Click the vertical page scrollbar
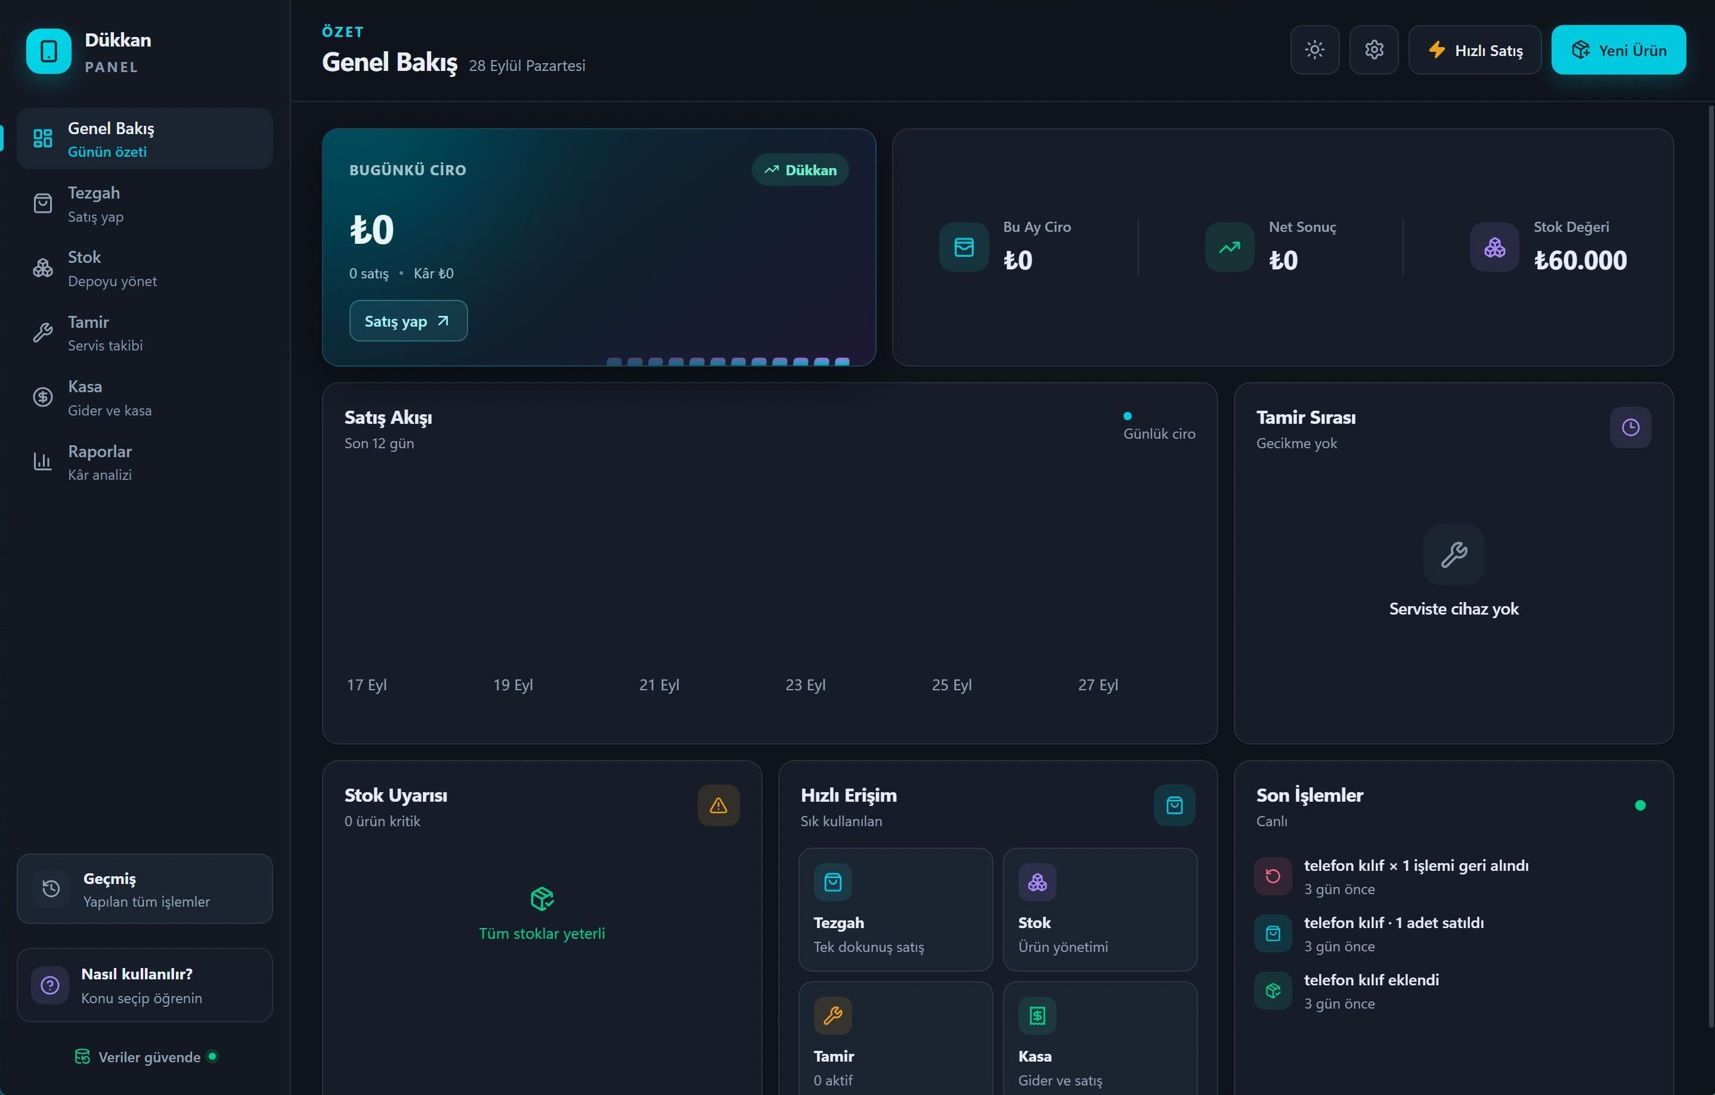This screenshot has width=1715, height=1095. pos(1711,566)
